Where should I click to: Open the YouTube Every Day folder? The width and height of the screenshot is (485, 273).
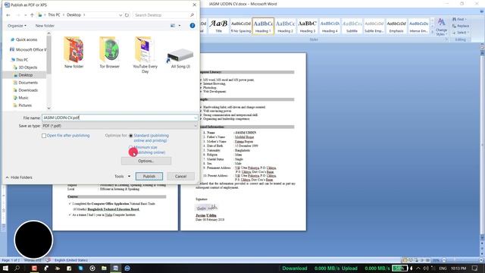click(145, 55)
